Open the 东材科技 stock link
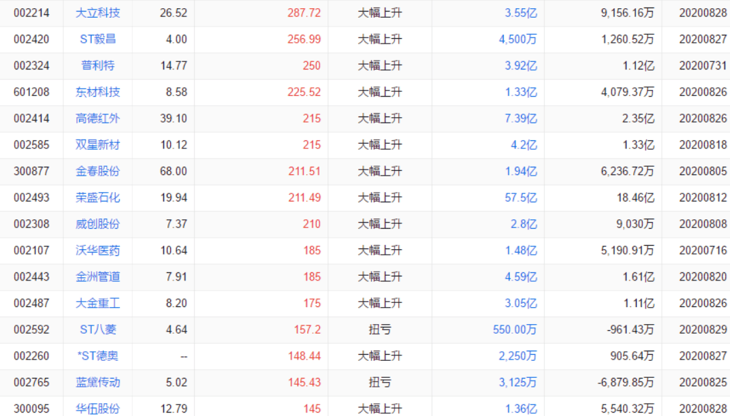The image size is (730, 416). tap(98, 92)
